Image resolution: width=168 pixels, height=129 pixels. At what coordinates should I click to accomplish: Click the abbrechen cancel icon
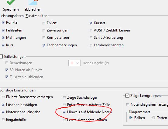click(x=33, y=2)
